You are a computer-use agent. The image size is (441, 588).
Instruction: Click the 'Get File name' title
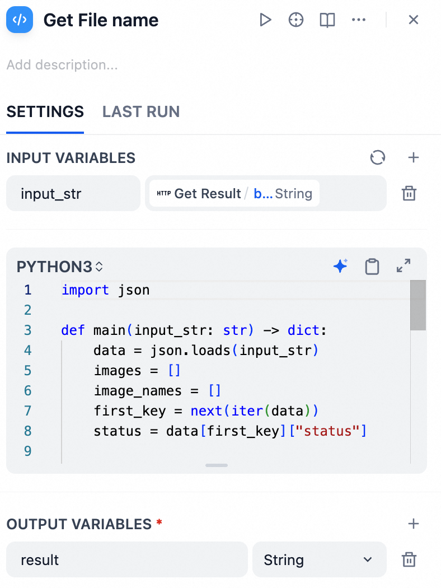point(101,20)
